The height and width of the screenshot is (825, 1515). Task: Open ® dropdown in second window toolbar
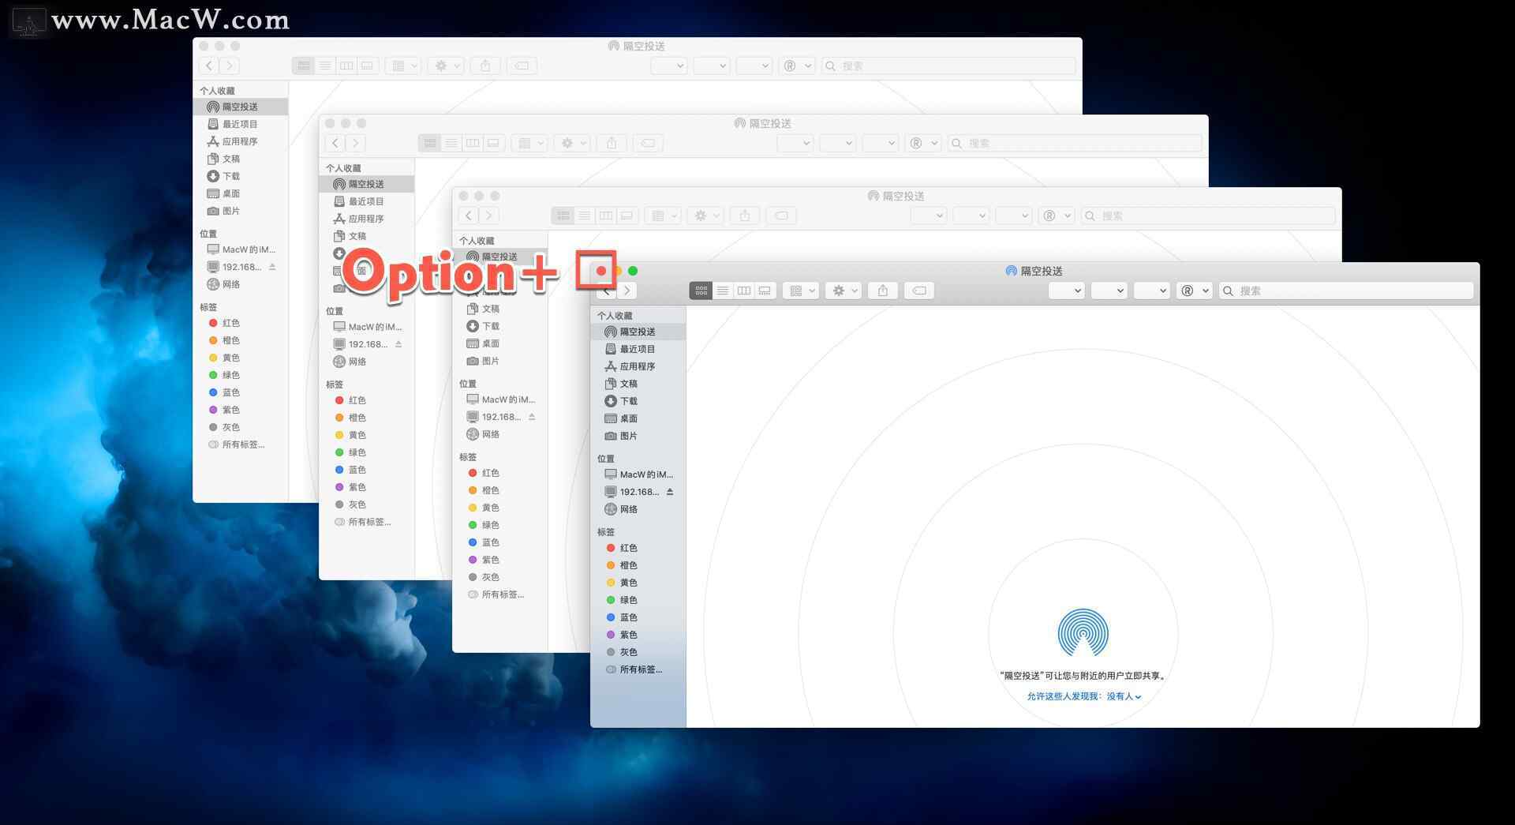(x=922, y=143)
